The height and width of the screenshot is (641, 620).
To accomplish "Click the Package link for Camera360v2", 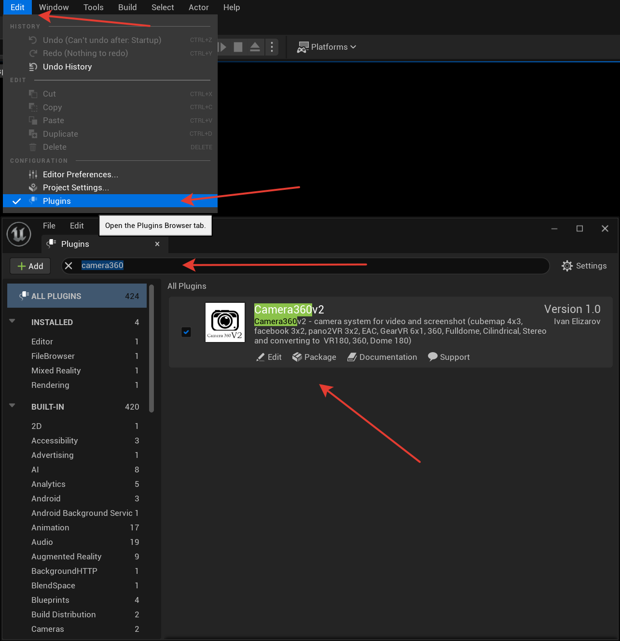I will pyautogui.click(x=314, y=357).
